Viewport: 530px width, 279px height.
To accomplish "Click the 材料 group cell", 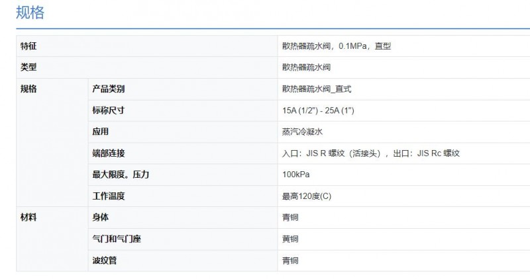I will (x=52, y=239).
